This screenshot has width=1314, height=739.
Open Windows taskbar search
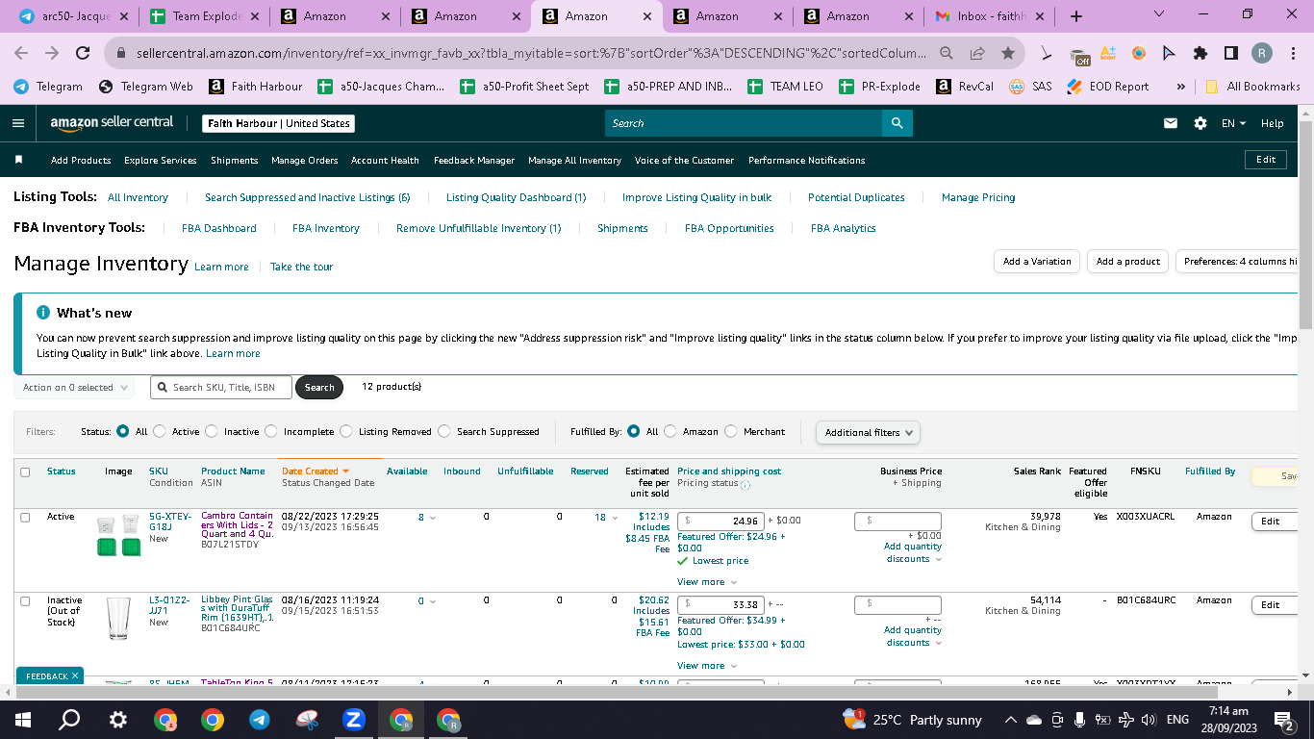click(69, 719)
